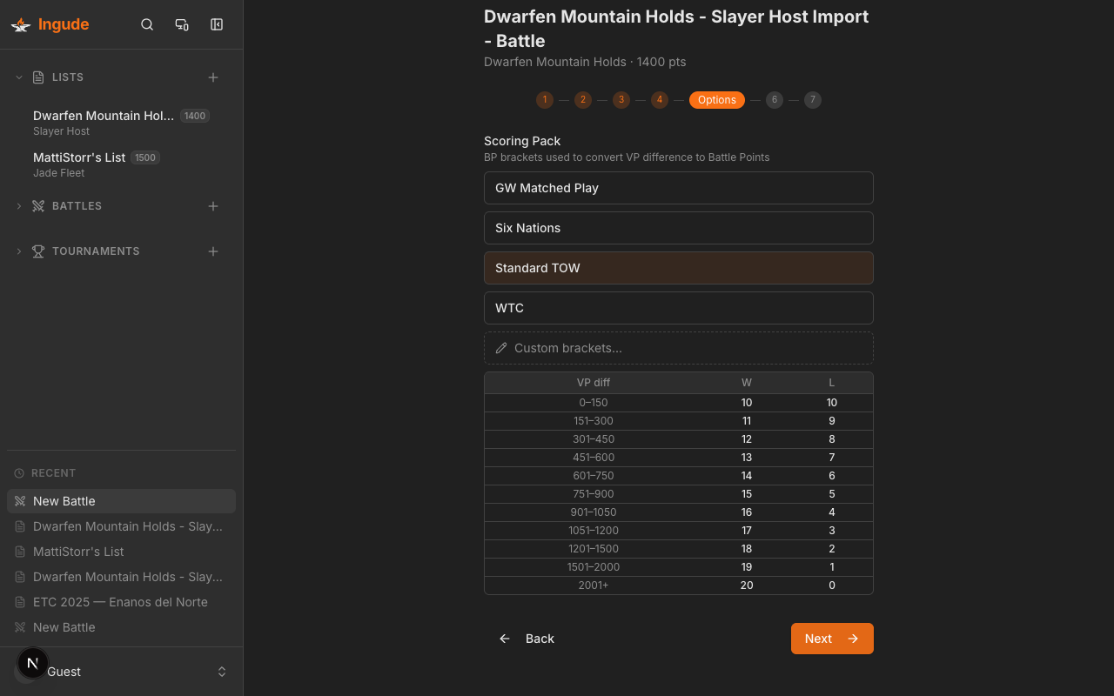The image size is (1114, 696).
Task: Go to wizard step 1
Action: pyautogui.click(x=545, y=100)
